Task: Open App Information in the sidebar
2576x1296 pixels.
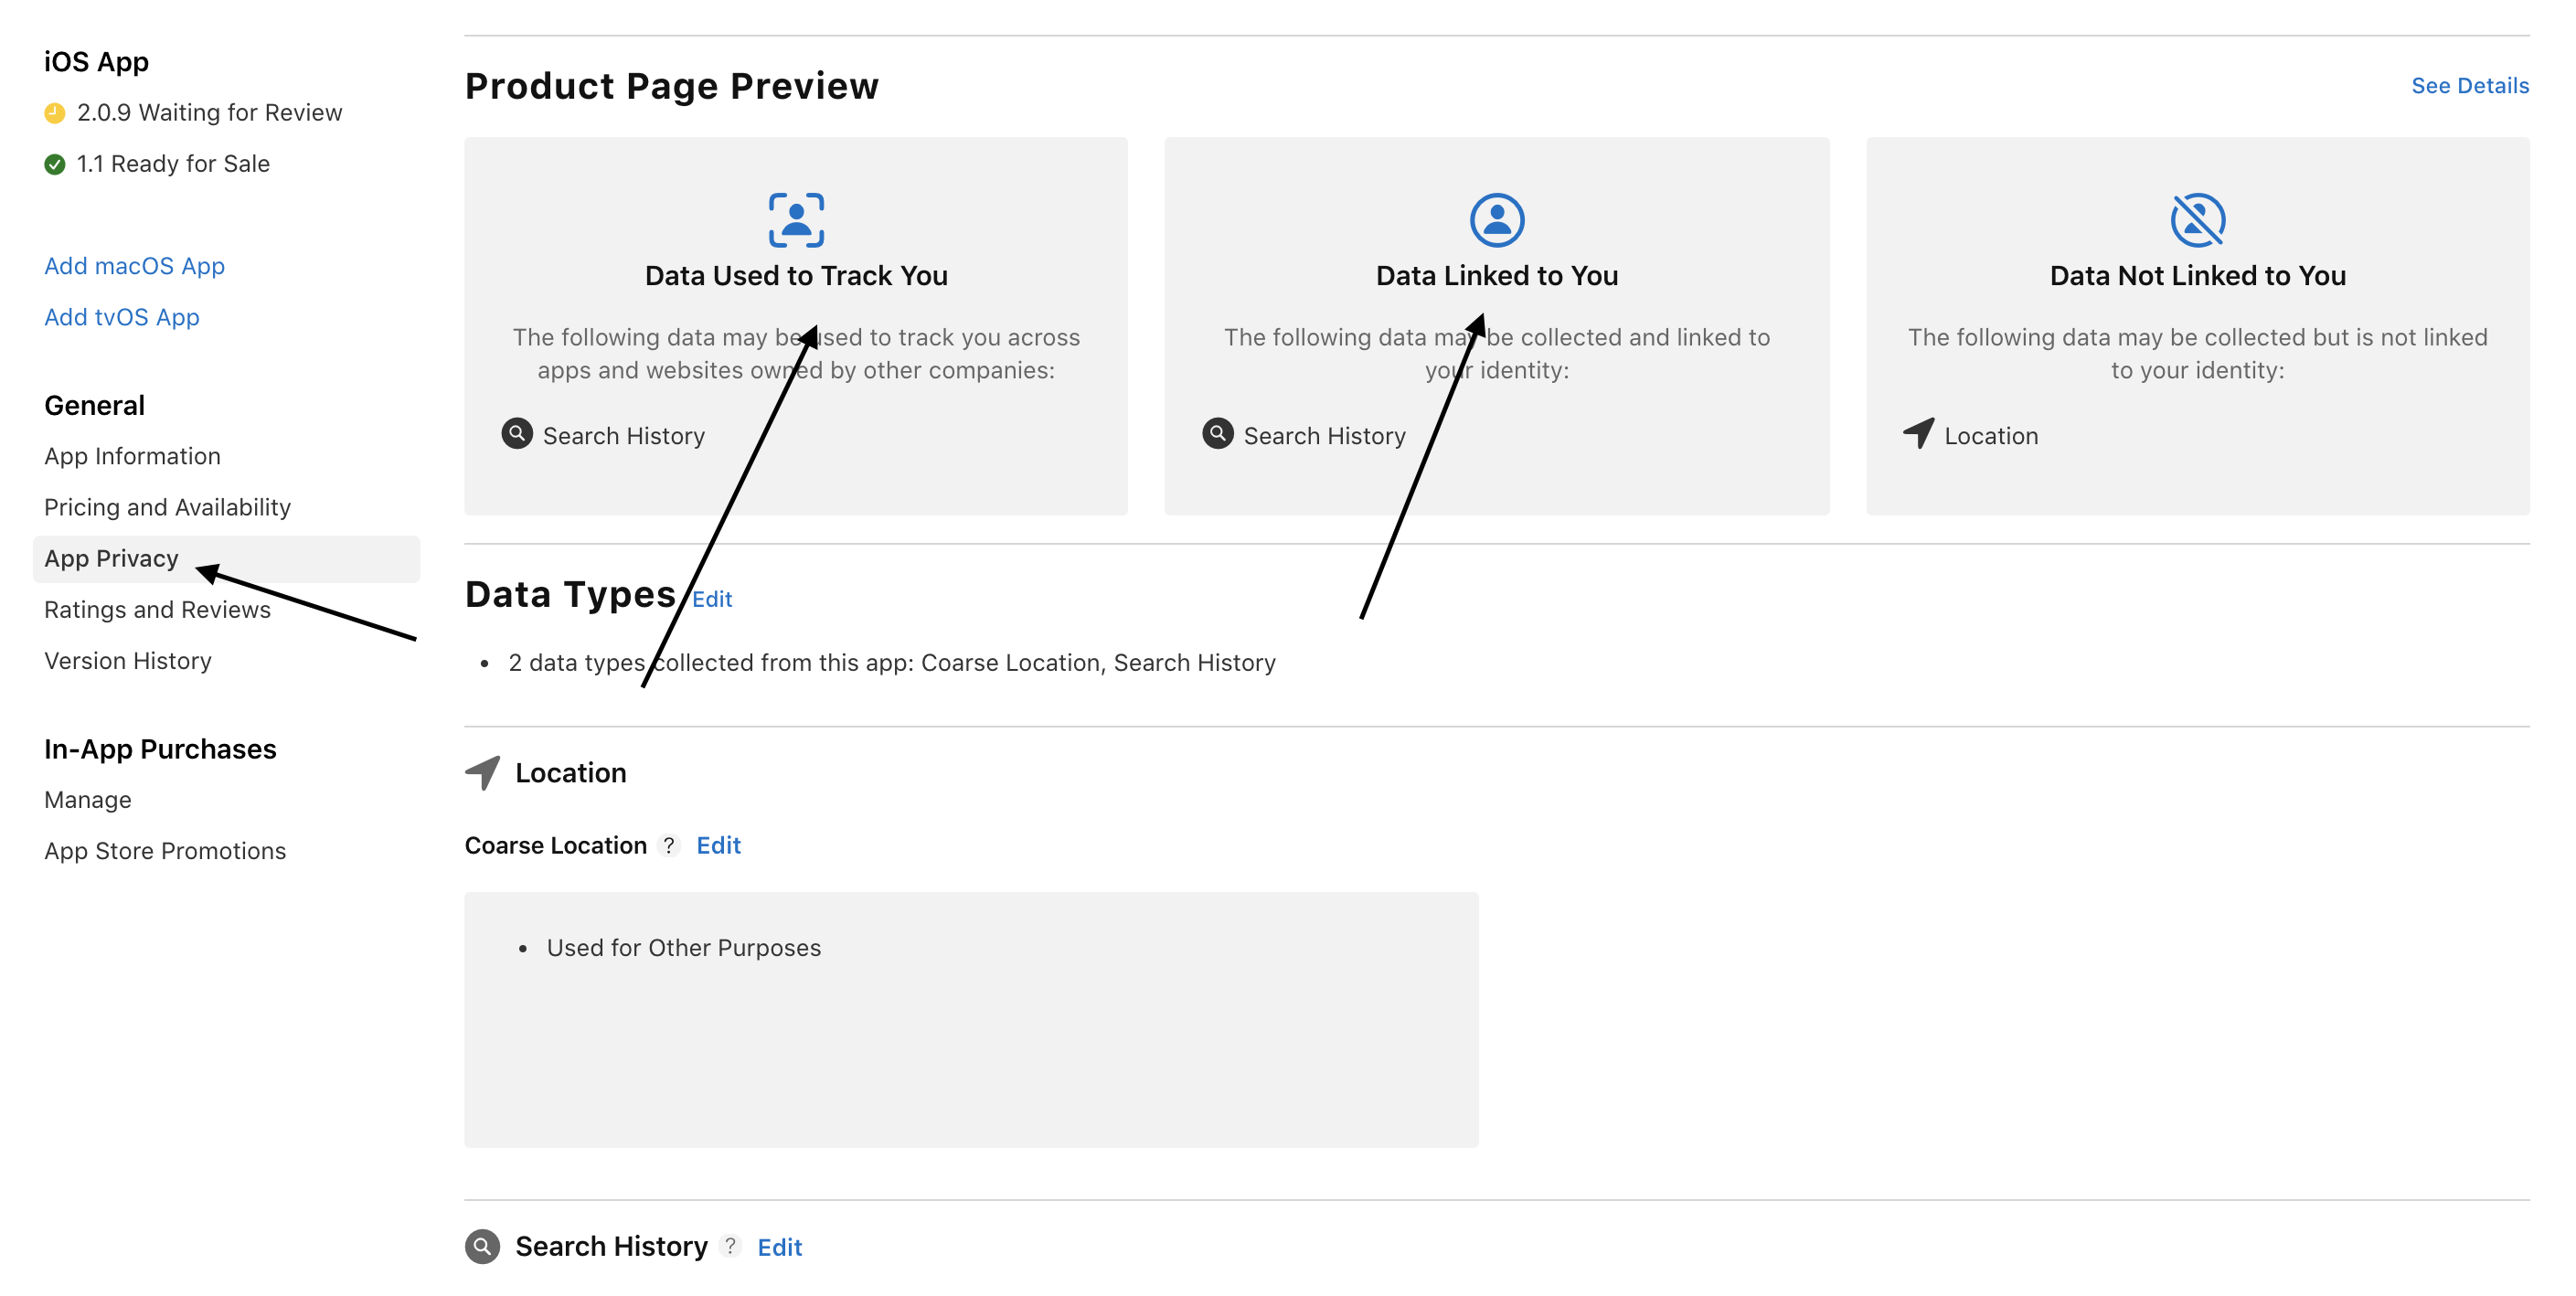Action: click(x=132, y=457)
